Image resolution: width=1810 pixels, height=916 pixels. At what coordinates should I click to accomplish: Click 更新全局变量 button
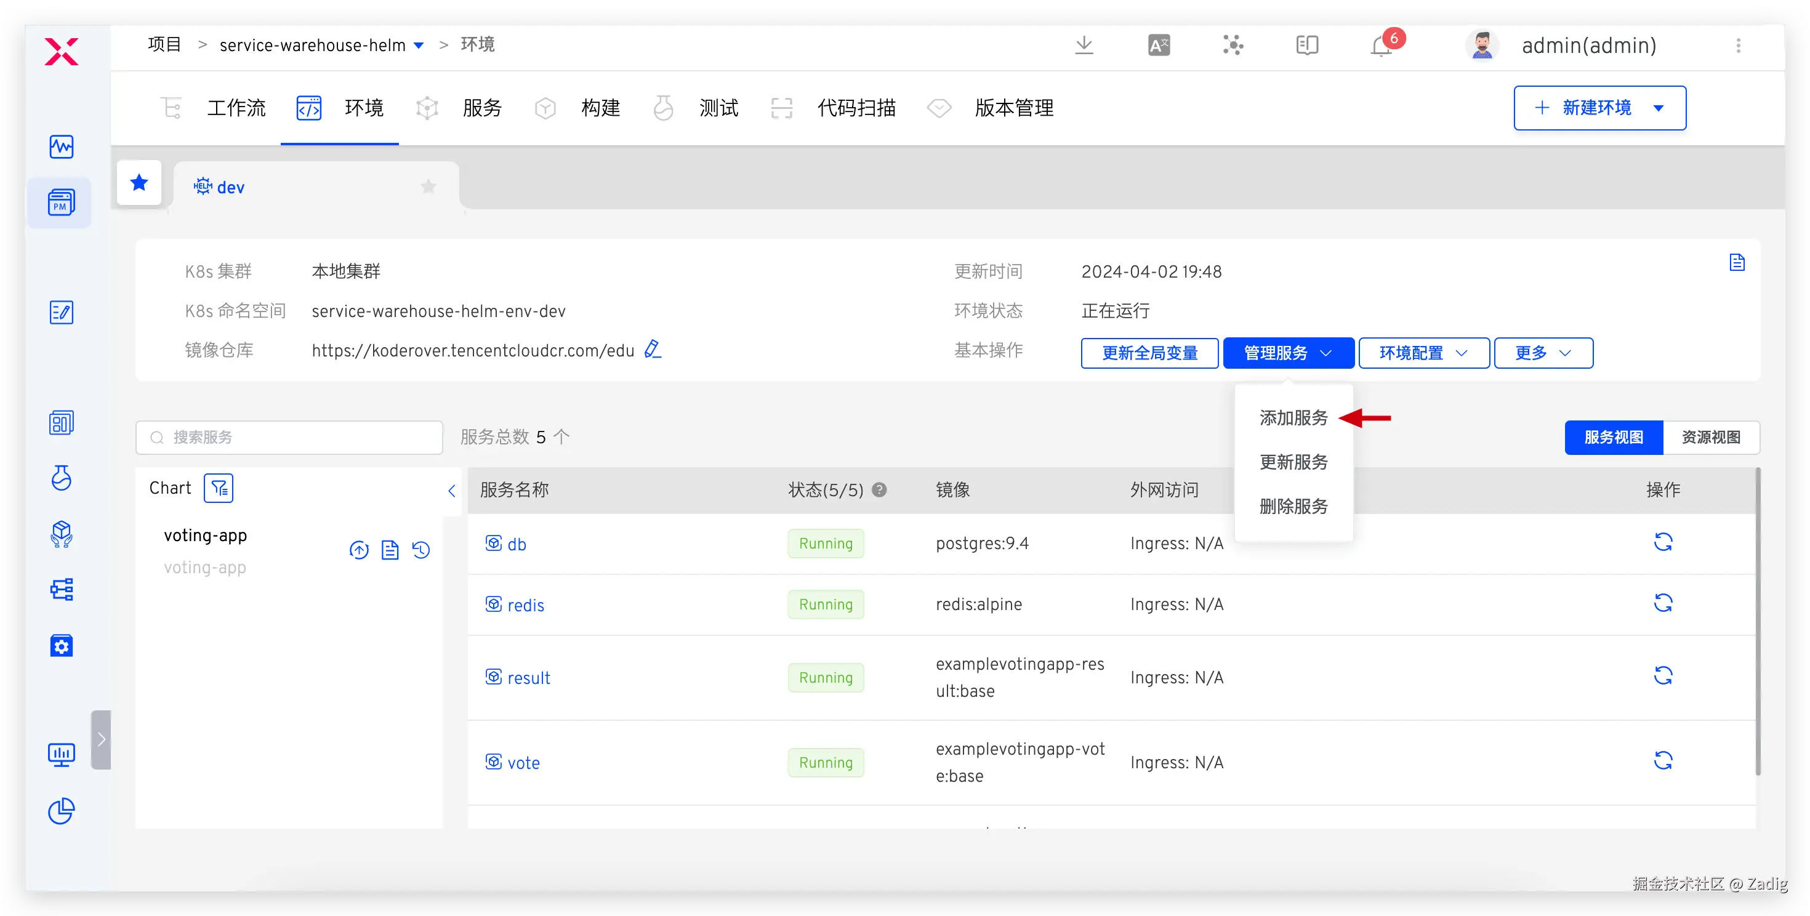coord(1149,353)
